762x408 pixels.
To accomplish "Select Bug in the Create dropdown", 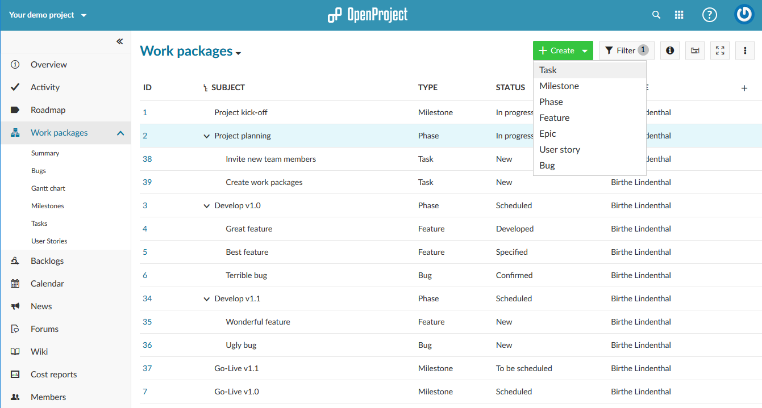I will tap(547, 166).
